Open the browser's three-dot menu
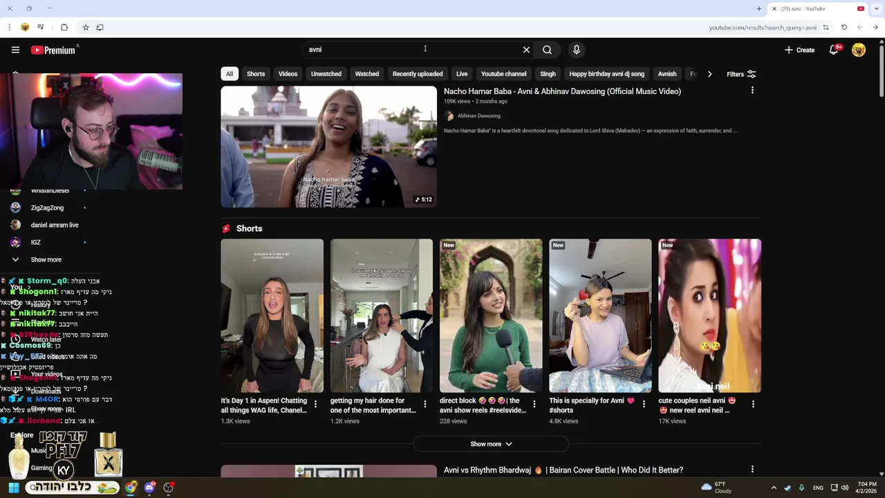 pos(10,27)
